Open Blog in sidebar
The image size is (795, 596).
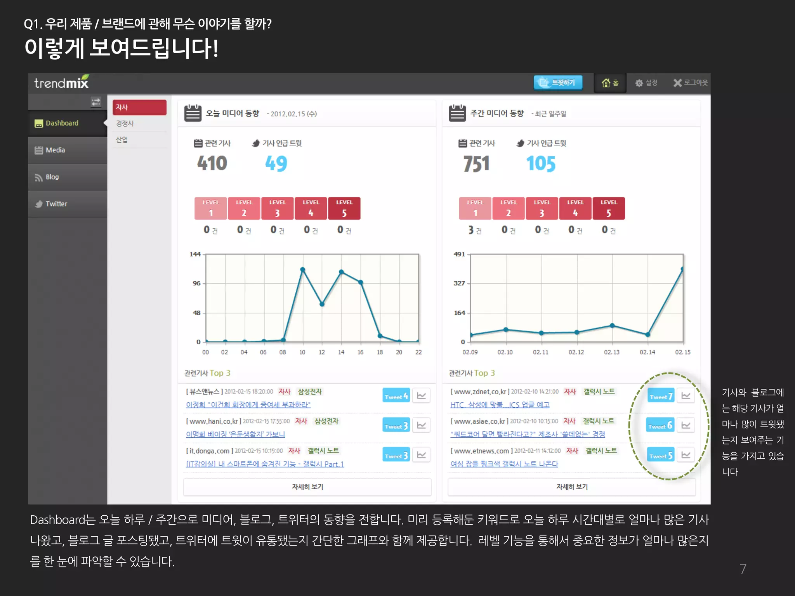[67, 177]
